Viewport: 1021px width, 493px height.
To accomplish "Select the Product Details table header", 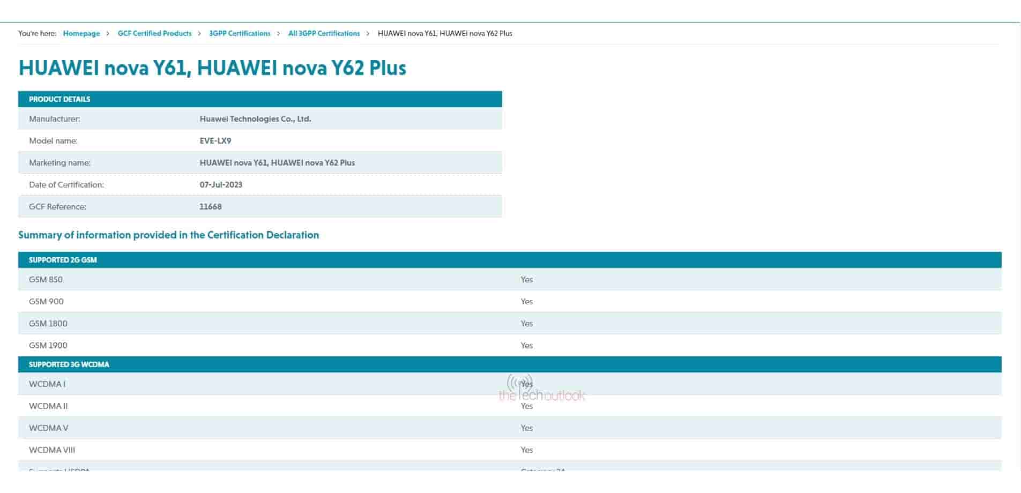I will click(x=59, y=99).
